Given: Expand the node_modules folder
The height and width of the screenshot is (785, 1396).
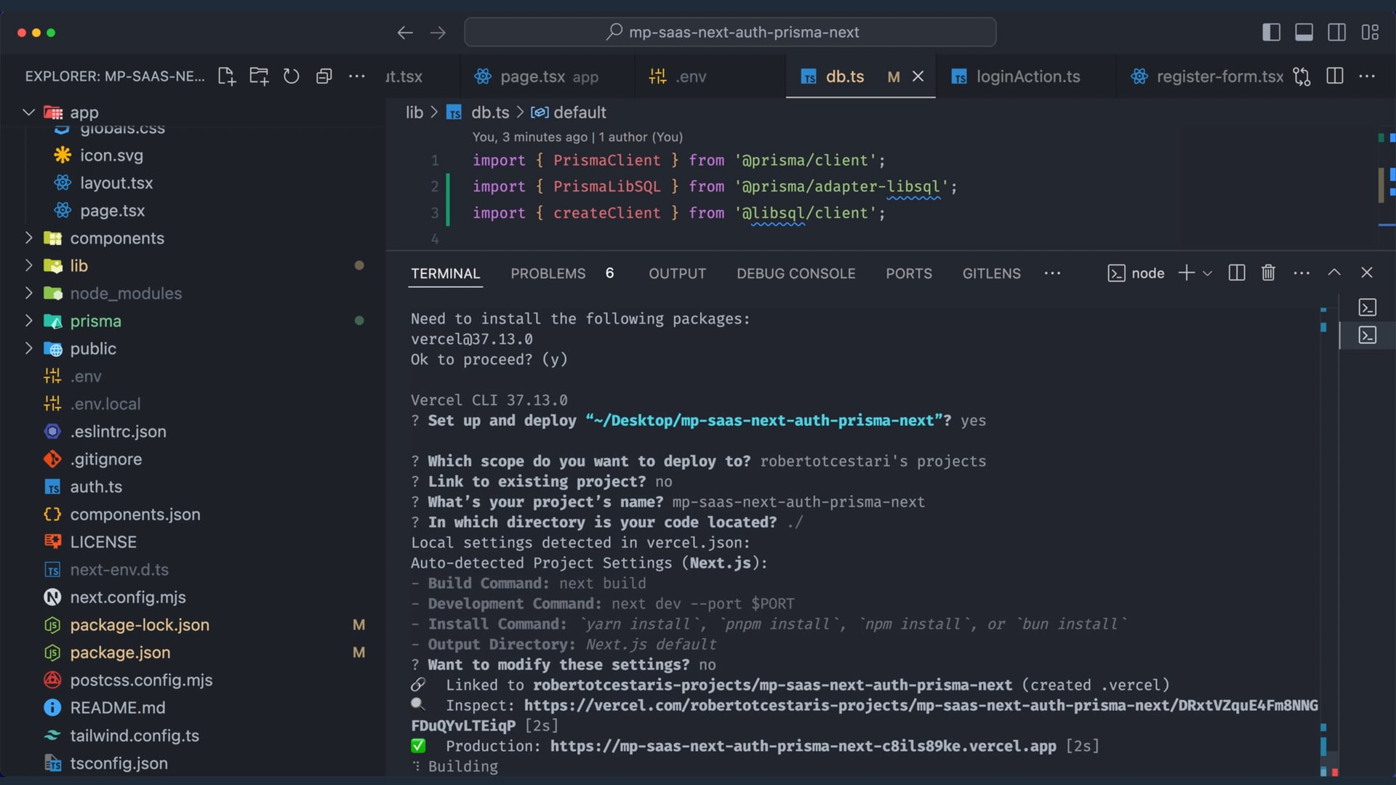Looking at the screenshot, I should click(28, 293).
